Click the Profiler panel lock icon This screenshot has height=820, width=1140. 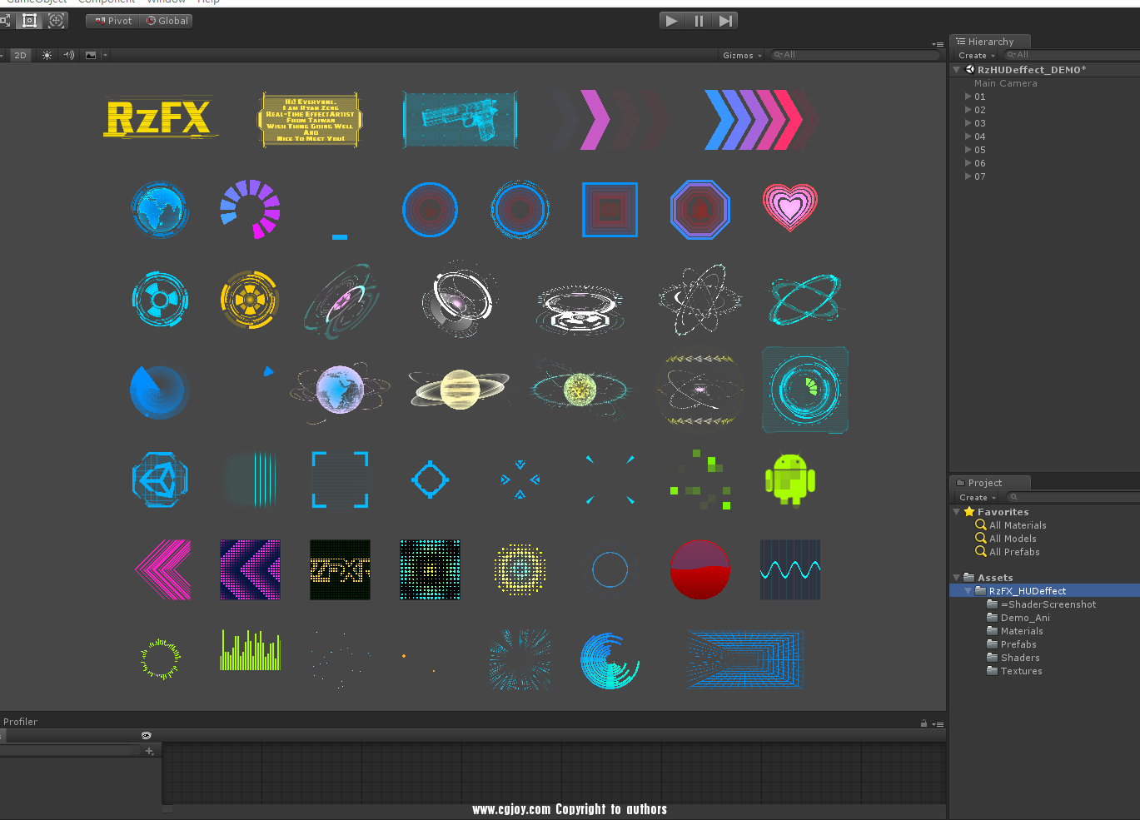tap(923, 723)
